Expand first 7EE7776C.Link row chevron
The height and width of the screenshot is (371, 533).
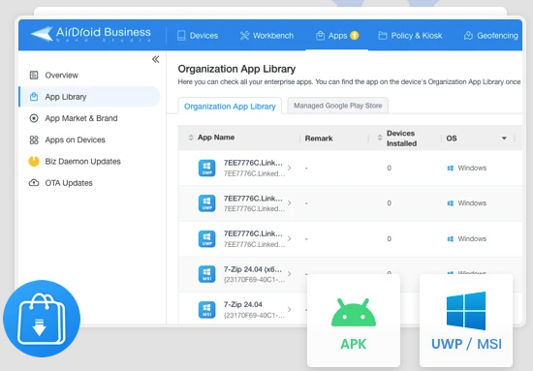[x=289, y=168]
